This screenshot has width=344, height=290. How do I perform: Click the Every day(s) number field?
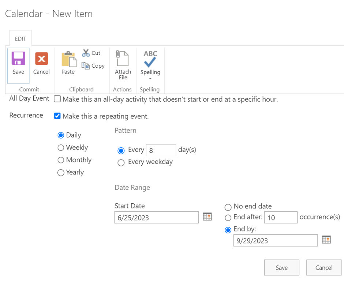tap(161, 150)
